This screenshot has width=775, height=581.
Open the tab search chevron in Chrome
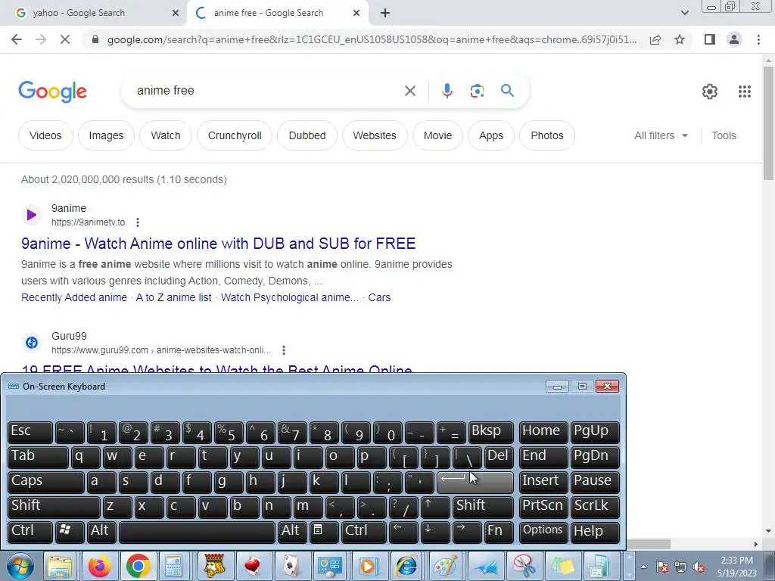684,14
